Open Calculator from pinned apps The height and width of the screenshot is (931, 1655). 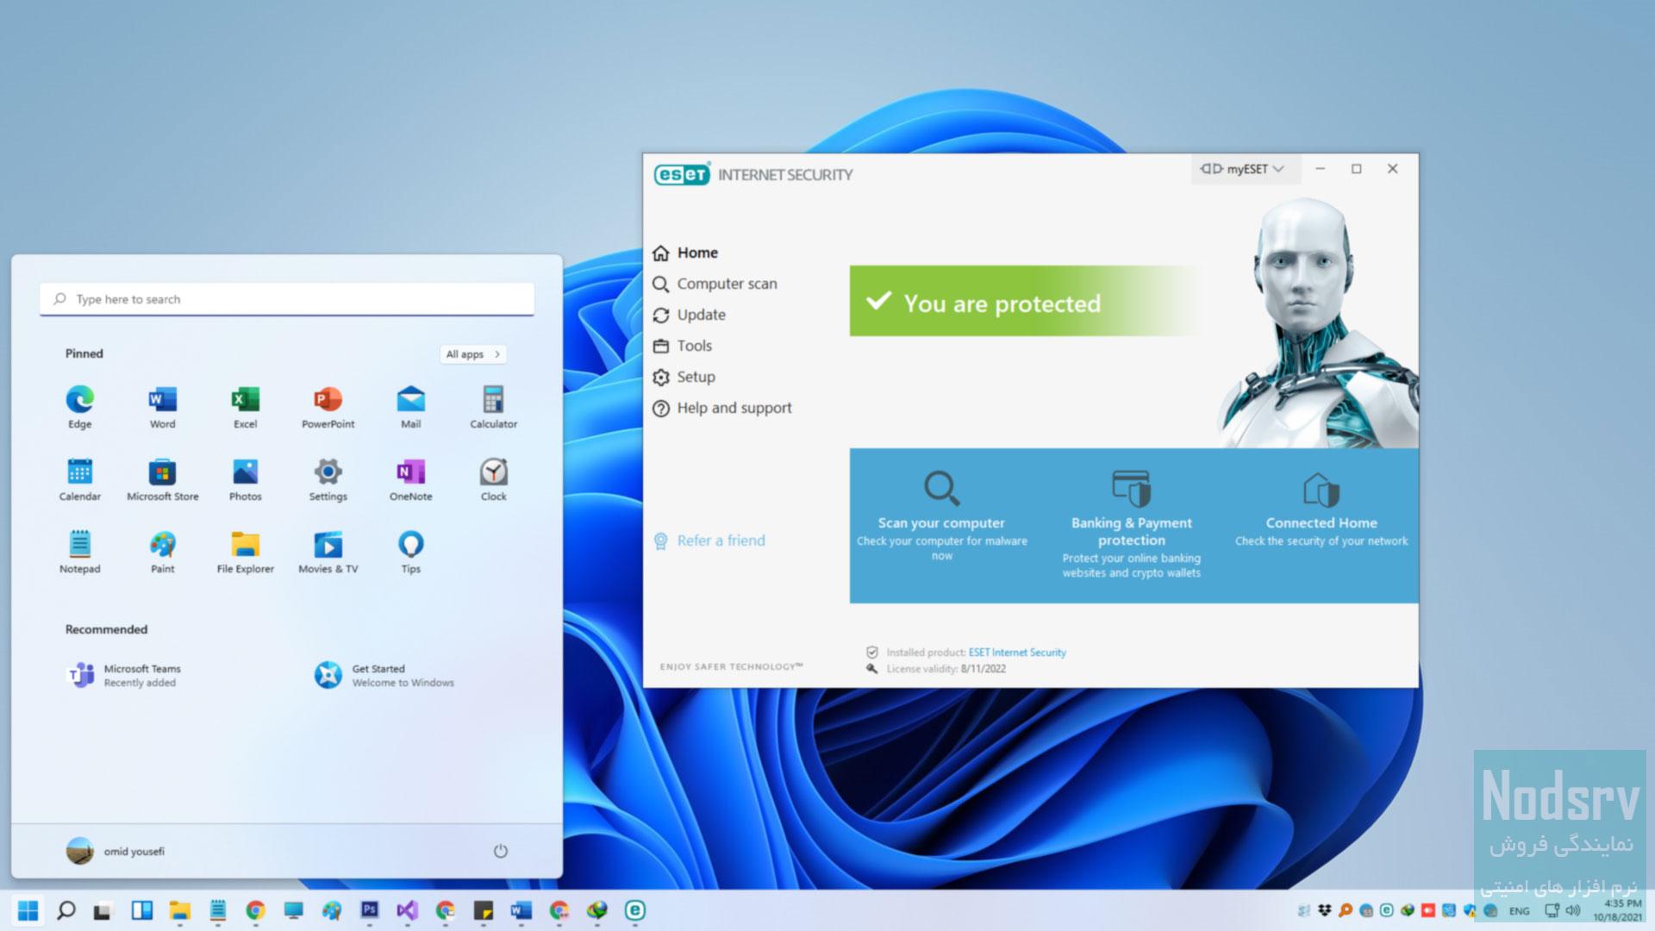click(494, 407)
